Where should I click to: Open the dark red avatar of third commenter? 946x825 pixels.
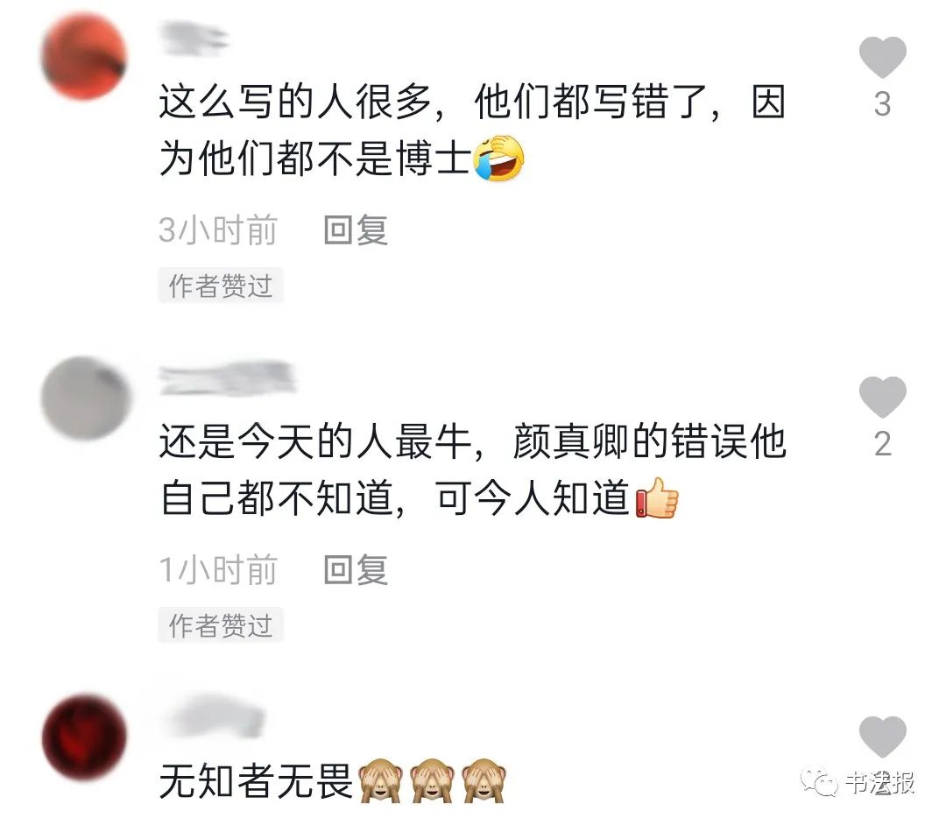tap(84, 737)
